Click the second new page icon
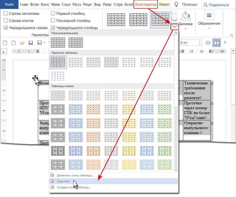Viewport: 236px width, 197px height. pyautogui.click(x=14, y=43)
